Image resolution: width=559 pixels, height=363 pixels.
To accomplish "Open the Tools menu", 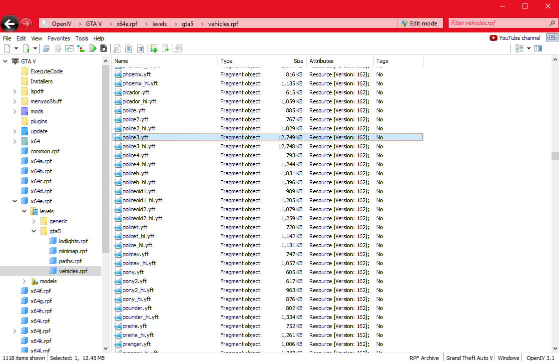I will tap(81, 38).
